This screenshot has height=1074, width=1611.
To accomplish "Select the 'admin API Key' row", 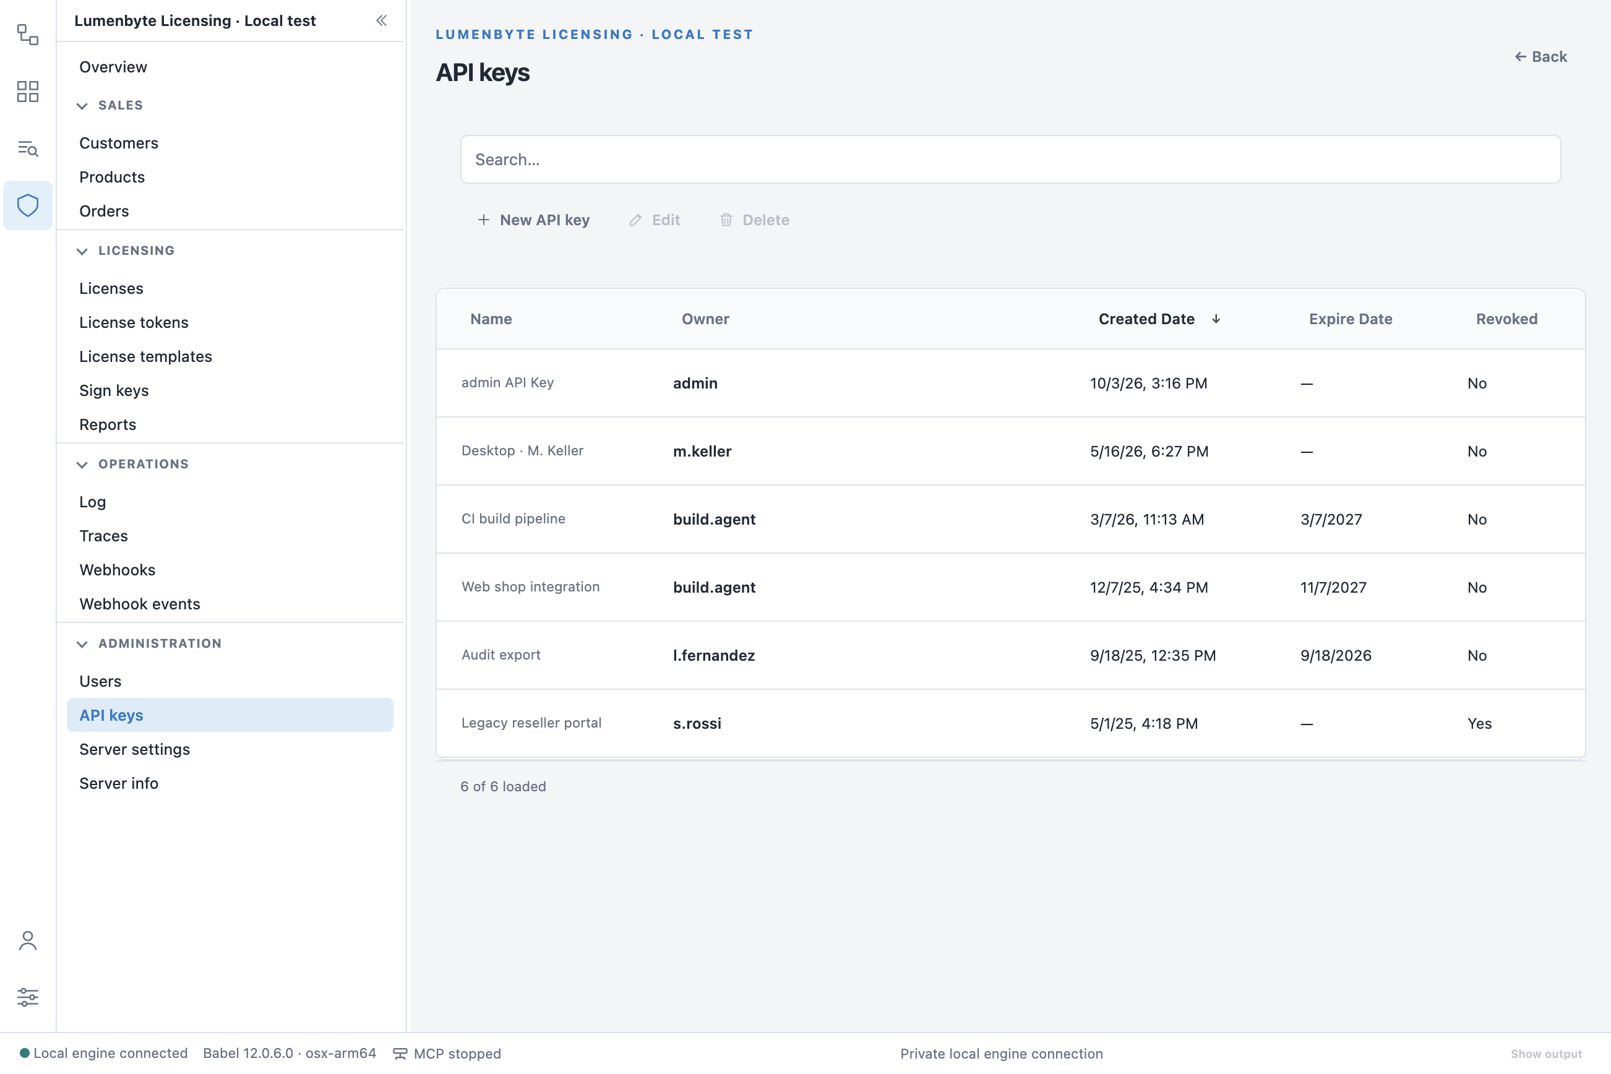I will click(x=1010, y=384).
